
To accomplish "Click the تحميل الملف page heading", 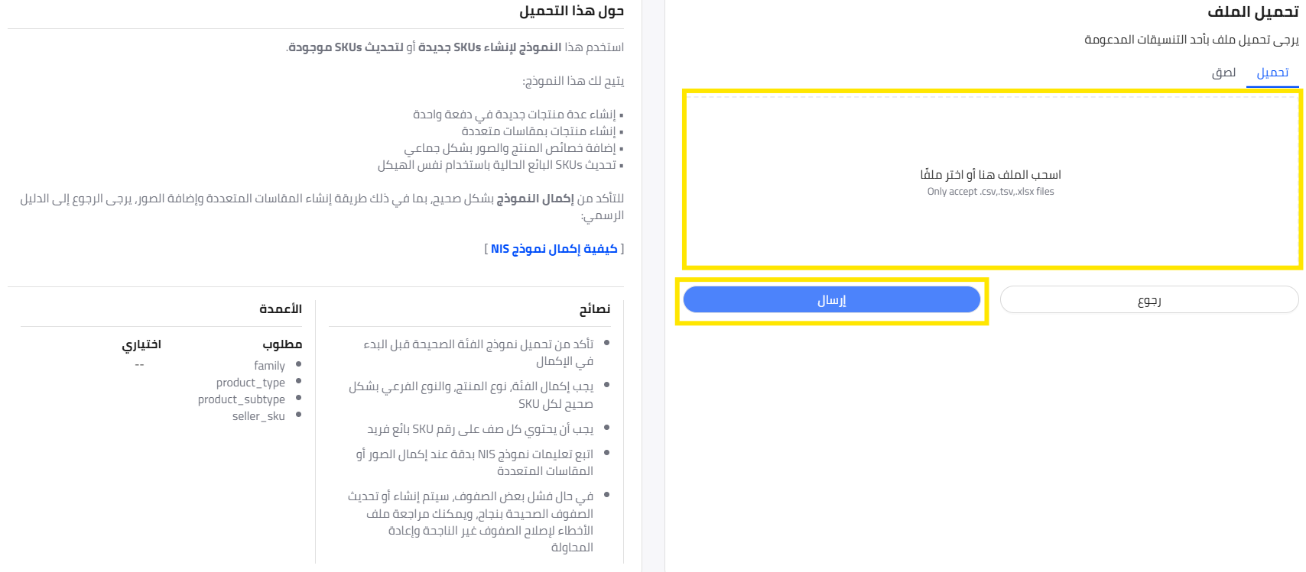I will (x=1252, y=12).
